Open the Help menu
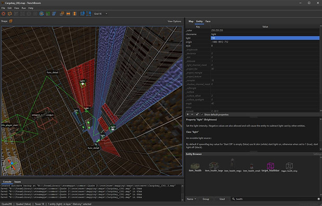 [x=31, y=8]
